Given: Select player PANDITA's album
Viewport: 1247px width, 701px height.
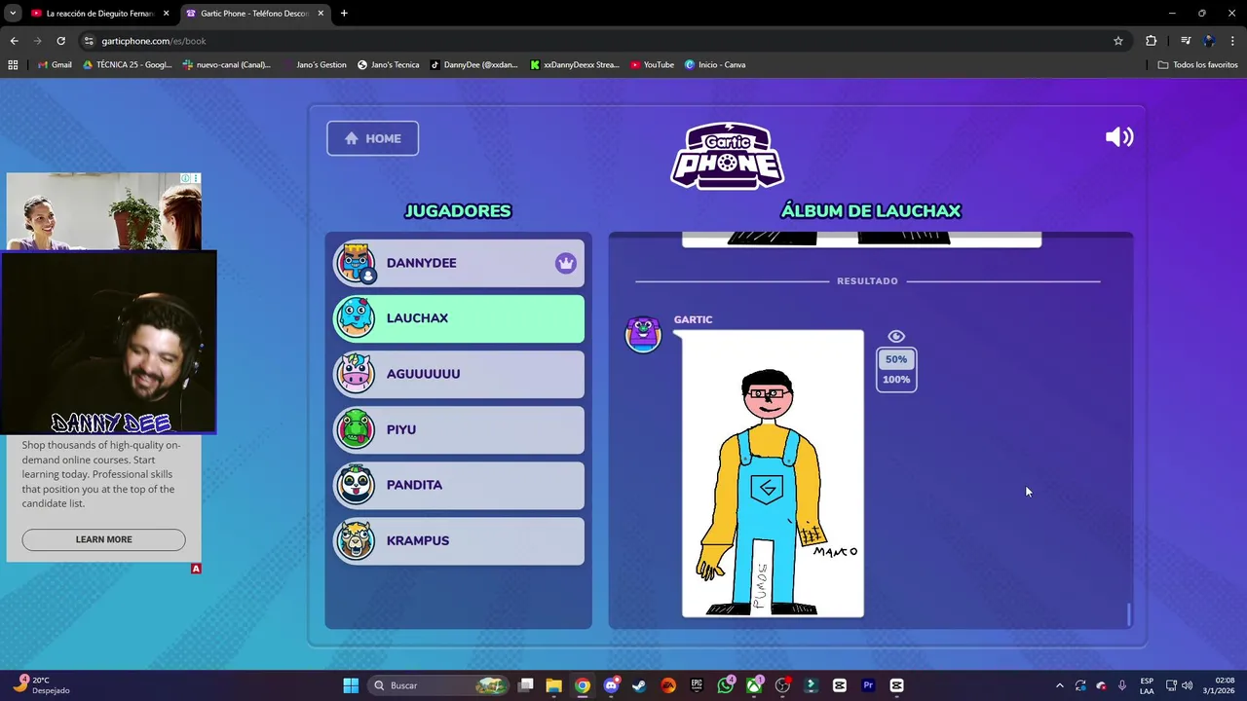Looking at the screenshot, I should click(459, 485).
